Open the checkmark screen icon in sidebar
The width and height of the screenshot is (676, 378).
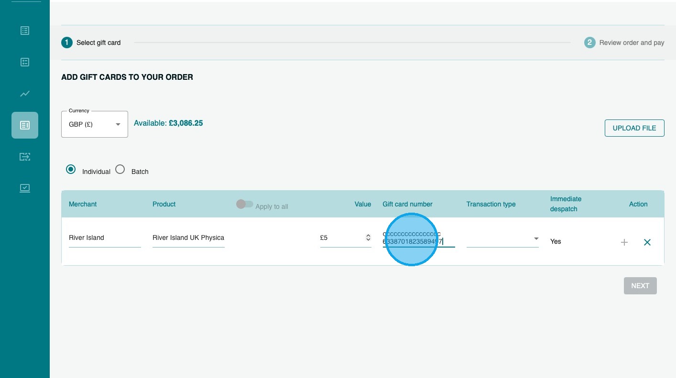(25, 188)
